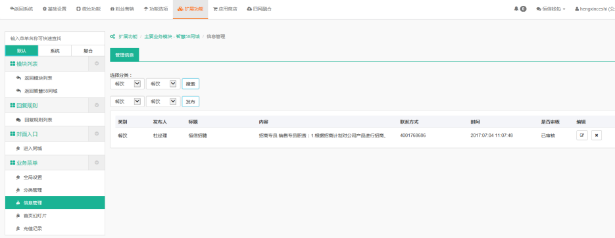The image size is (615, 238).
Task: Click the 联系方式 column header
Action: tap(410, 122)
